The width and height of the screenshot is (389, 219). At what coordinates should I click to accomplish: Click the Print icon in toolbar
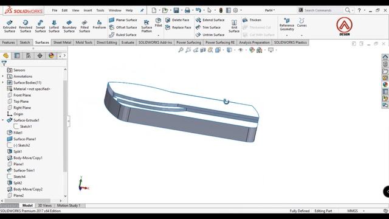(x=187, y=10)
